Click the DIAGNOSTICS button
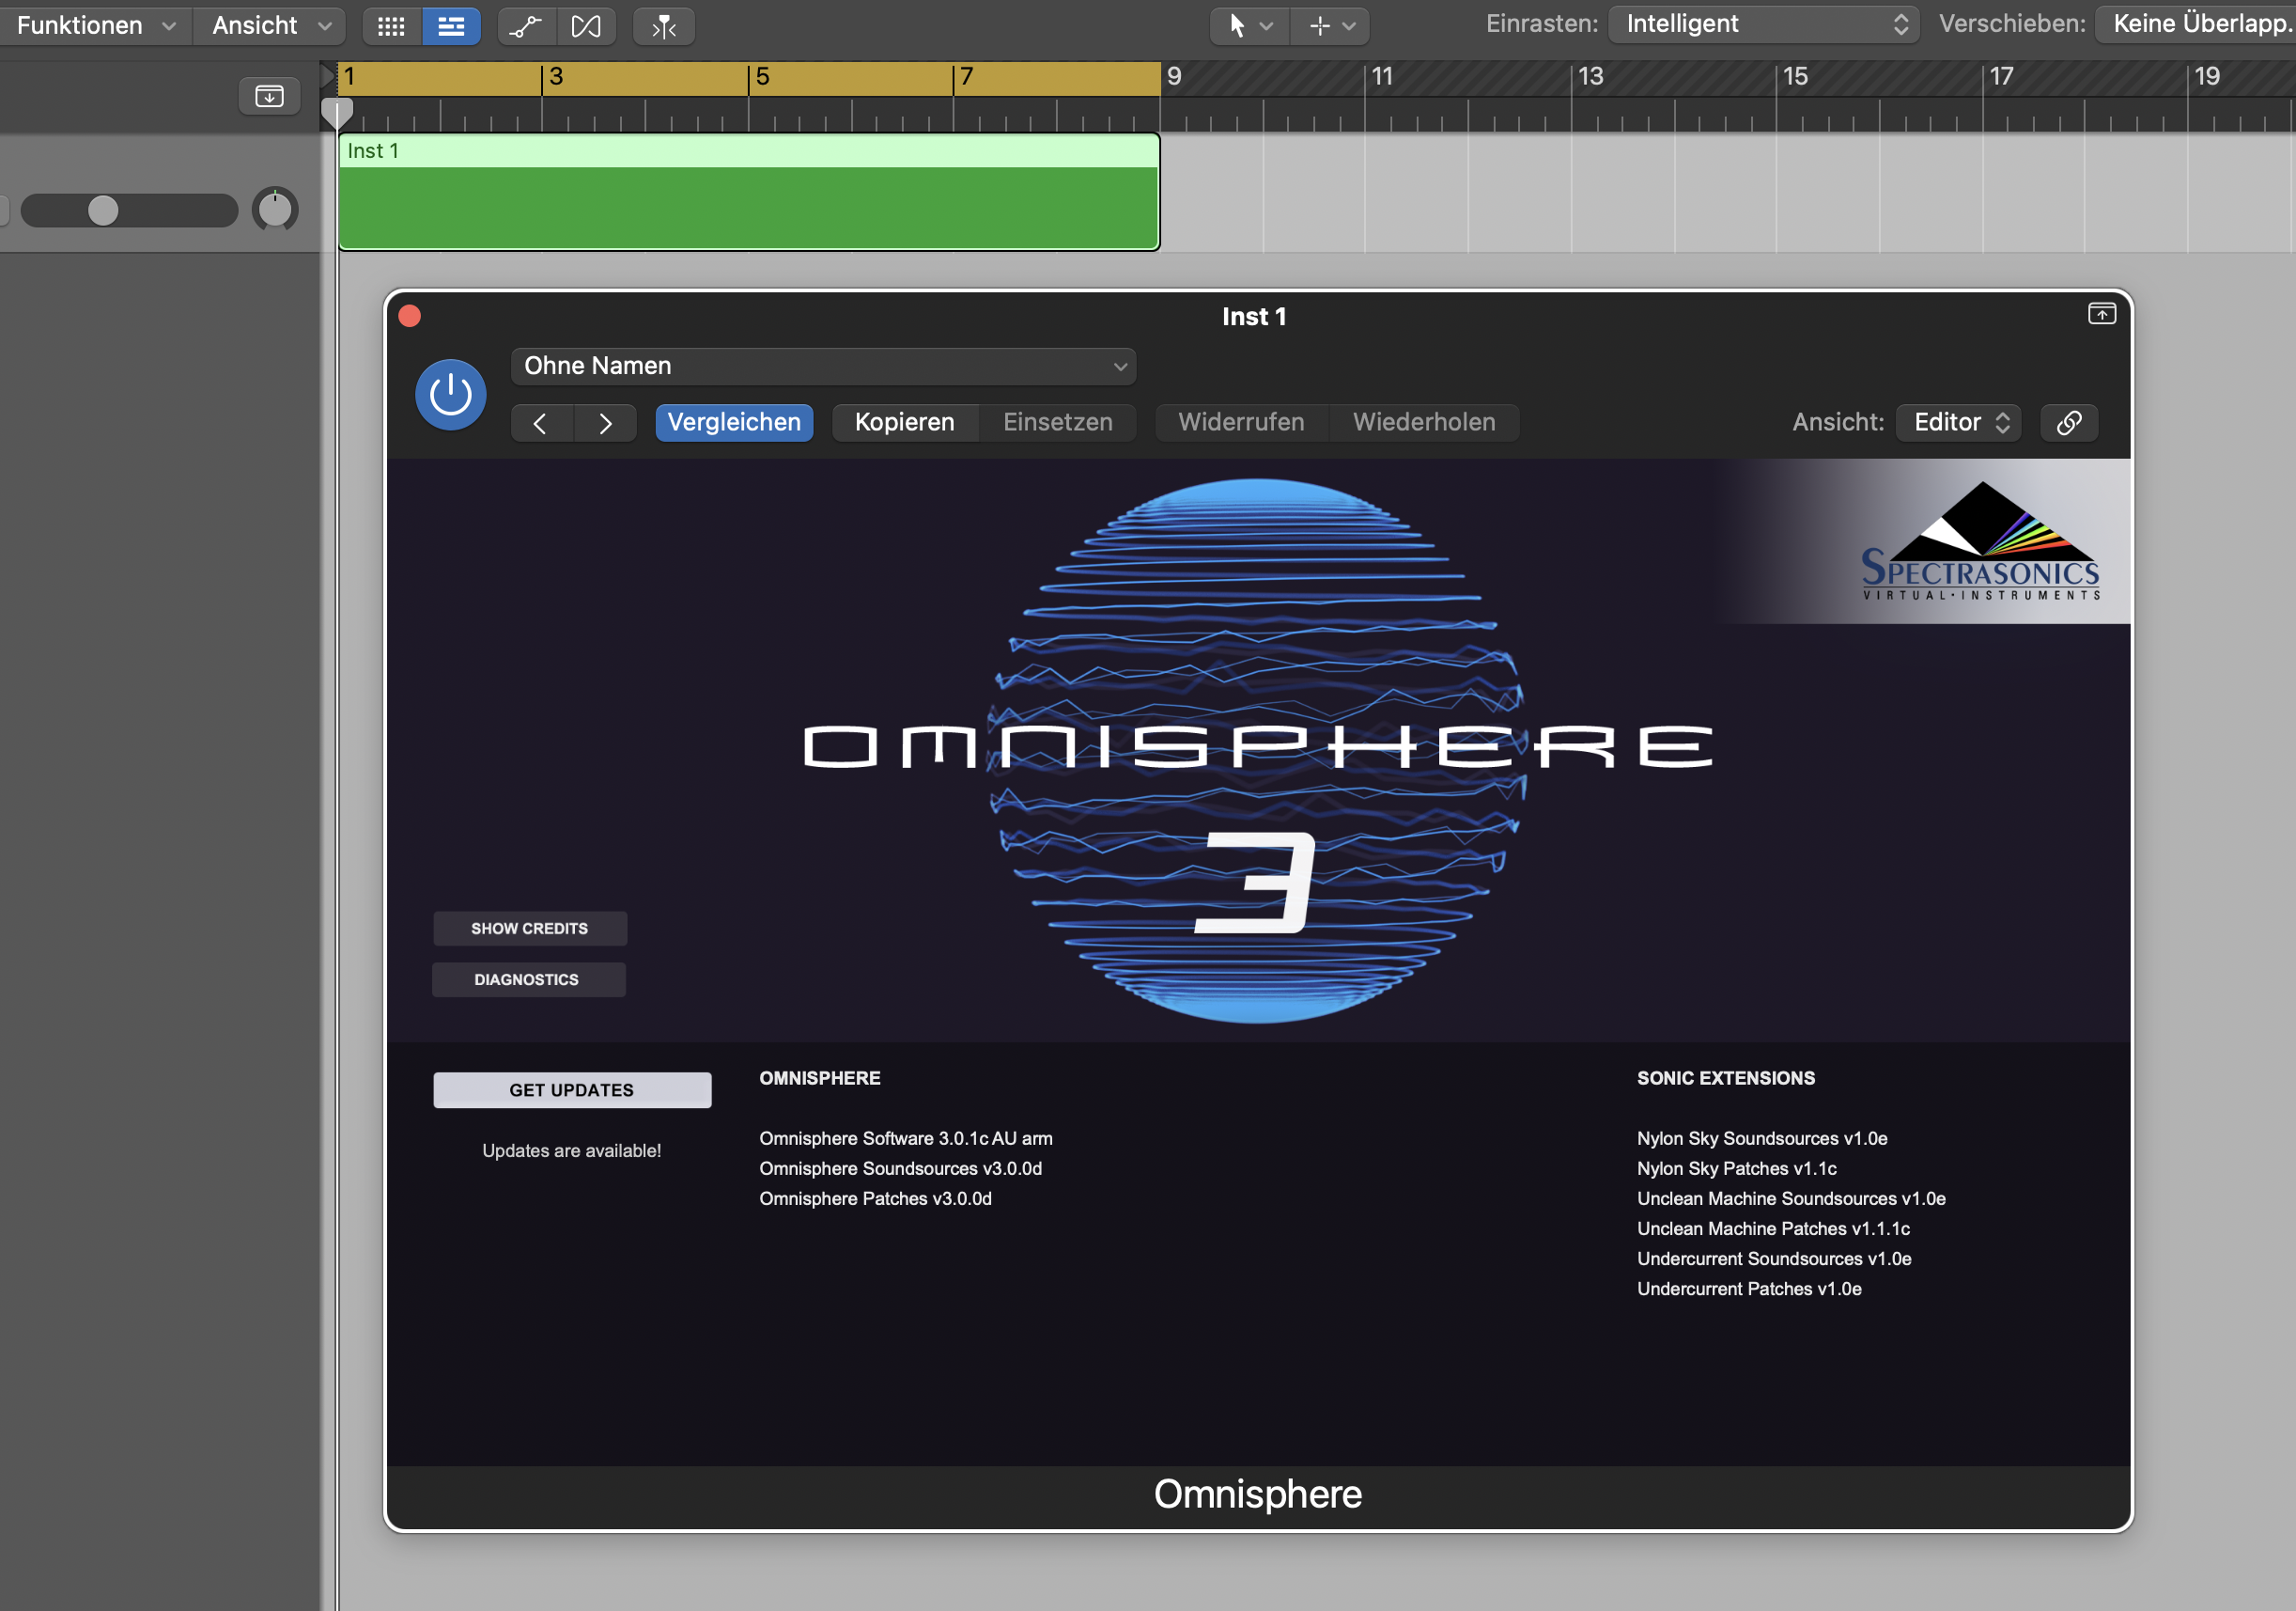The image size is (2296, 1611). coord(528,979)
